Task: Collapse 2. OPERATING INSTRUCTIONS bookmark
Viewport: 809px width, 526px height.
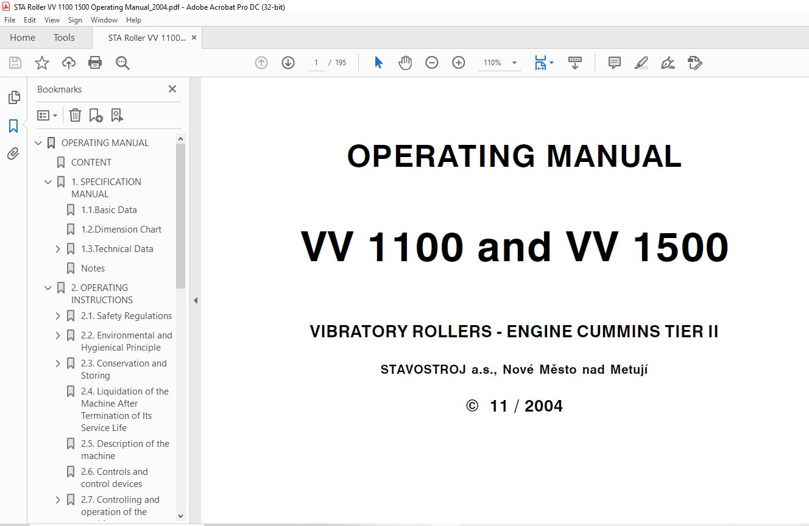Action: pyautogui.click(x=48, y=288)
